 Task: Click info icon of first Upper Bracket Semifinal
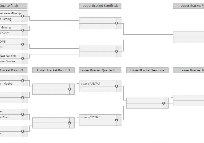(116, 23)
